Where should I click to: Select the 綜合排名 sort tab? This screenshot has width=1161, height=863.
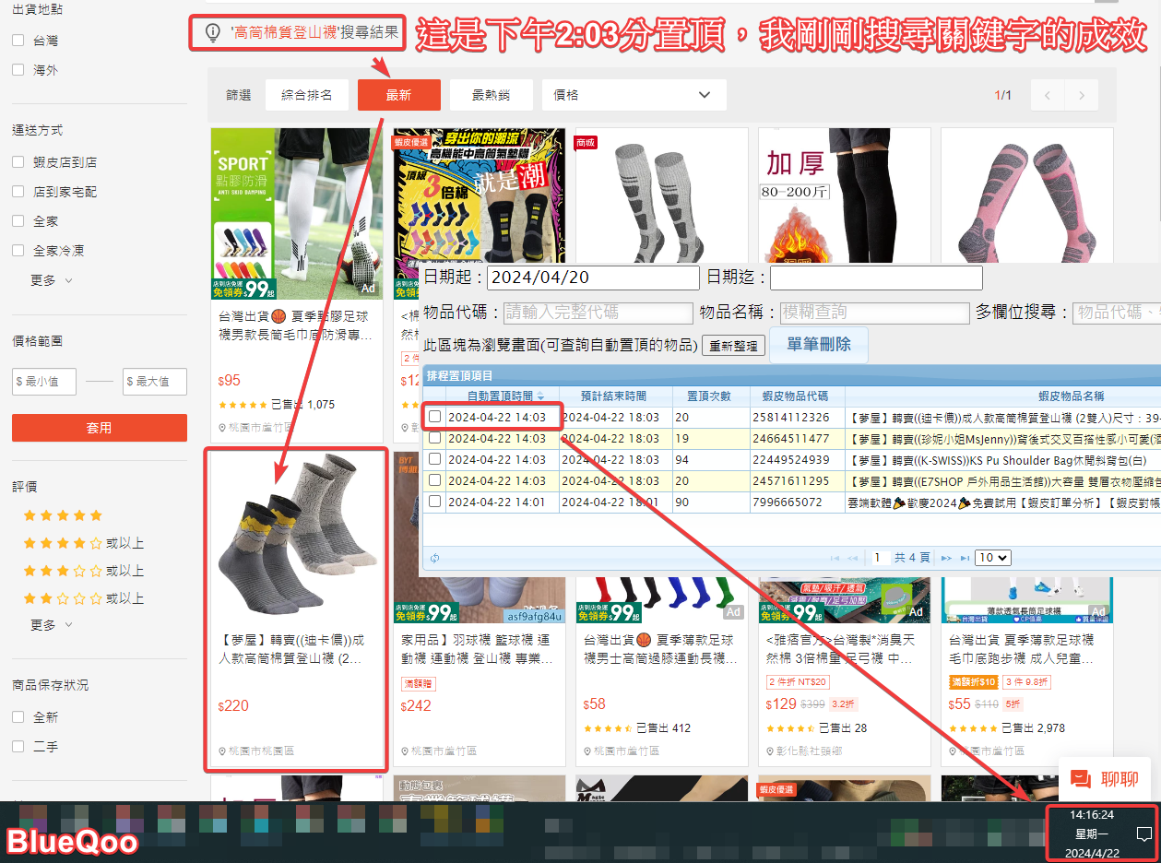pyautogui.click(x=306, y=95)
